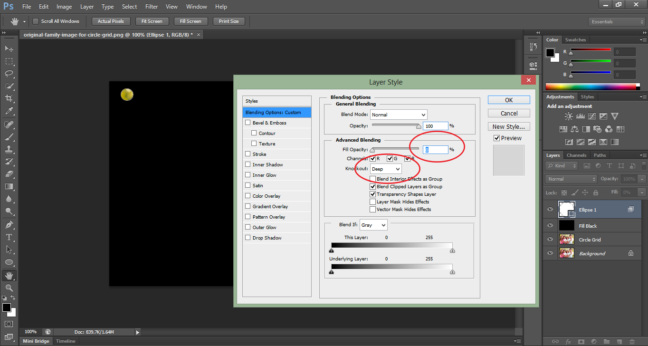
Task: Enable the Drop Shadow layer style
Action: pos(248,238)
